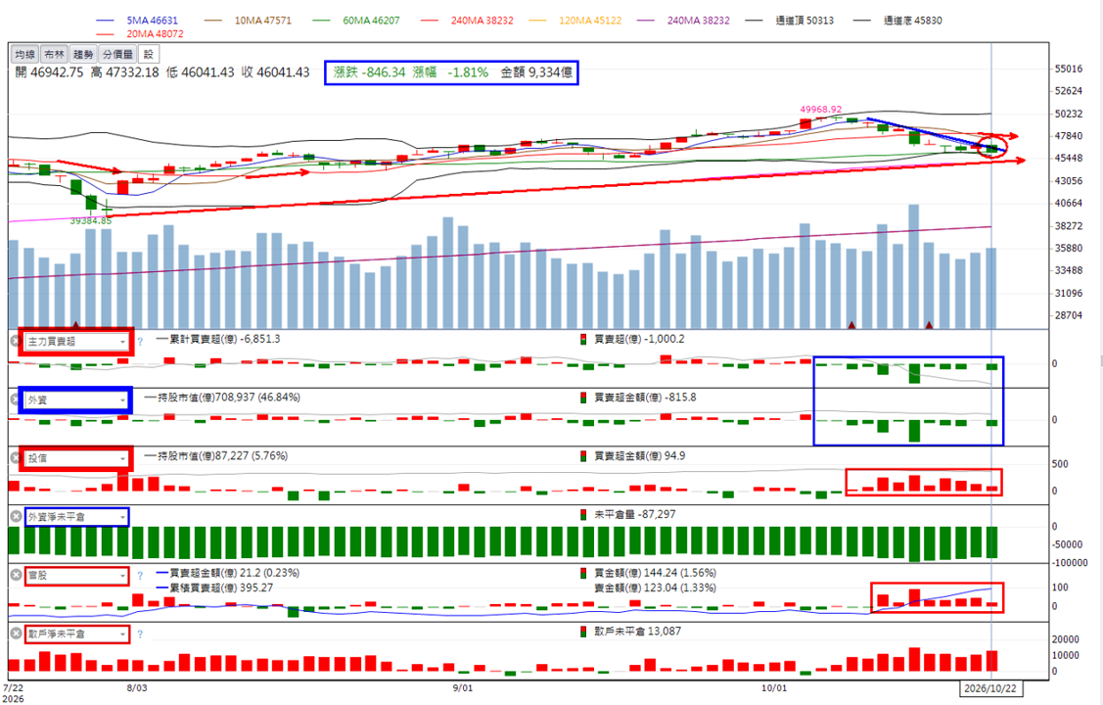Click the 未平倉量 -87,297 readout
This screenshot has width=1103, height=705.
pos(634,514)
